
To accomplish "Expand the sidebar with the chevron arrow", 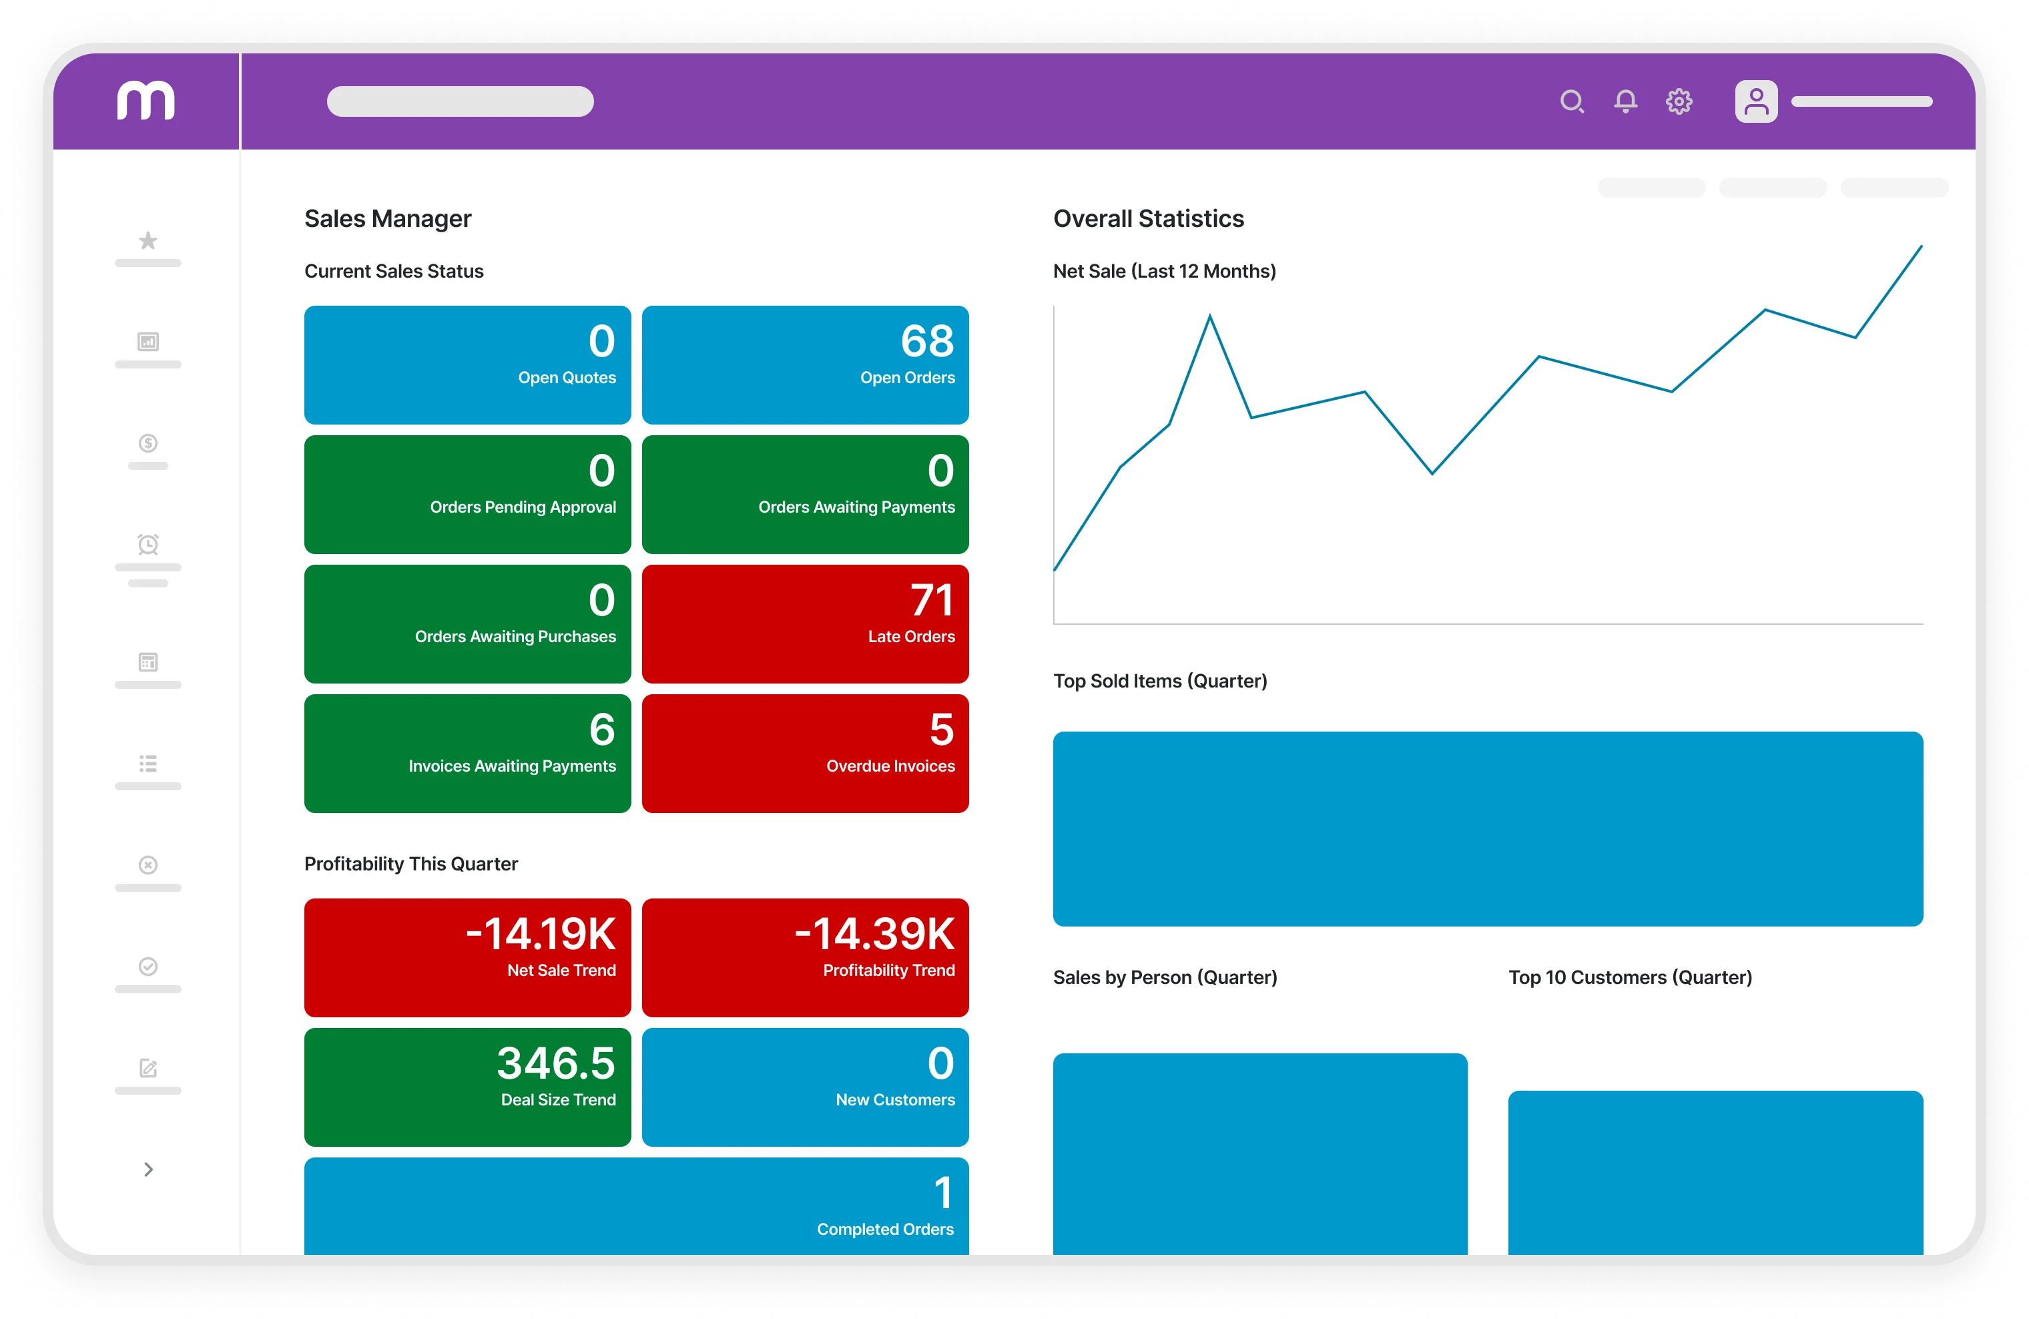I will (x=148, y=1169).
